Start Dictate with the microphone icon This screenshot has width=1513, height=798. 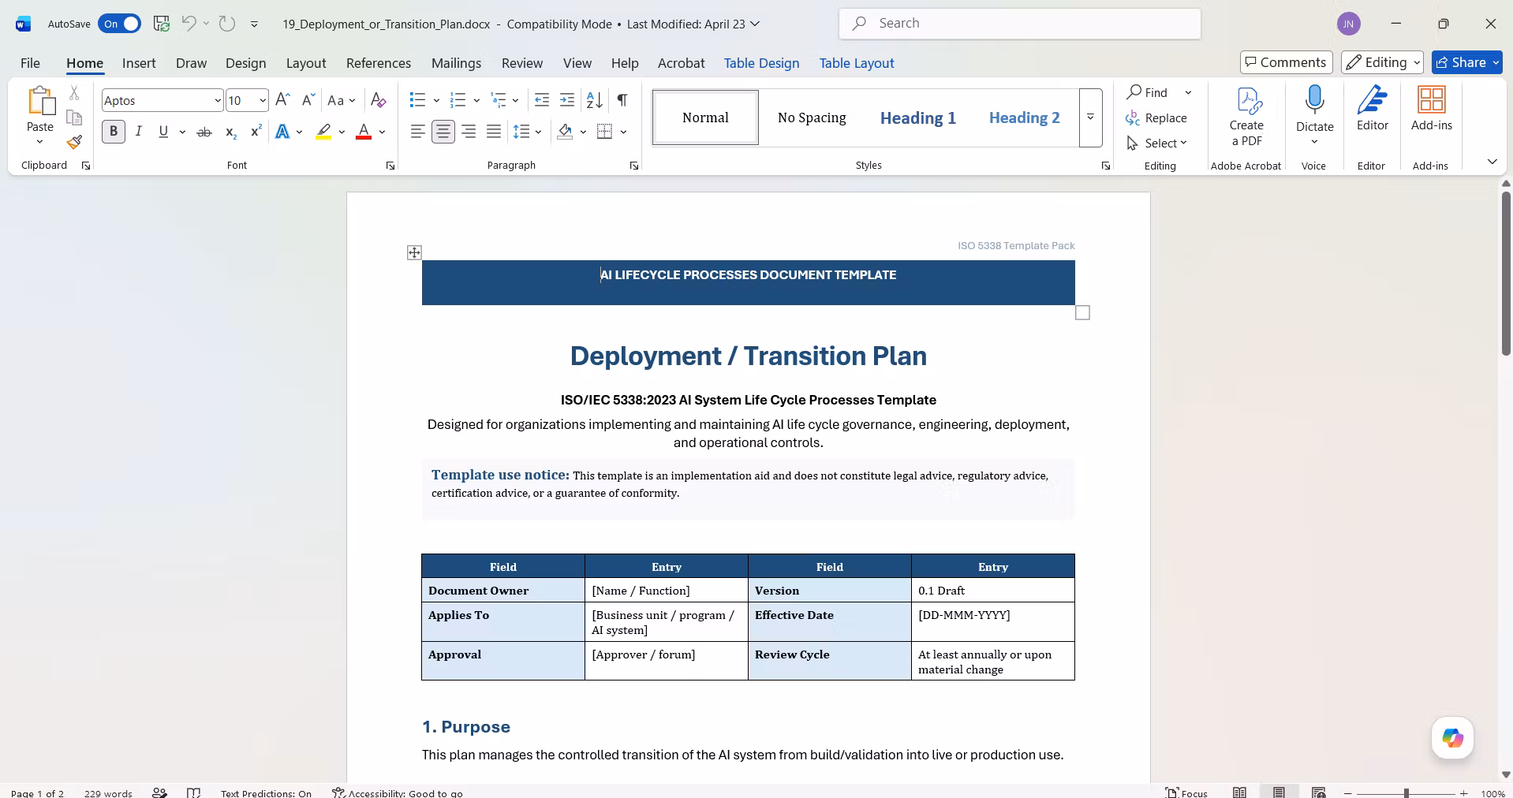[1314, 100]
